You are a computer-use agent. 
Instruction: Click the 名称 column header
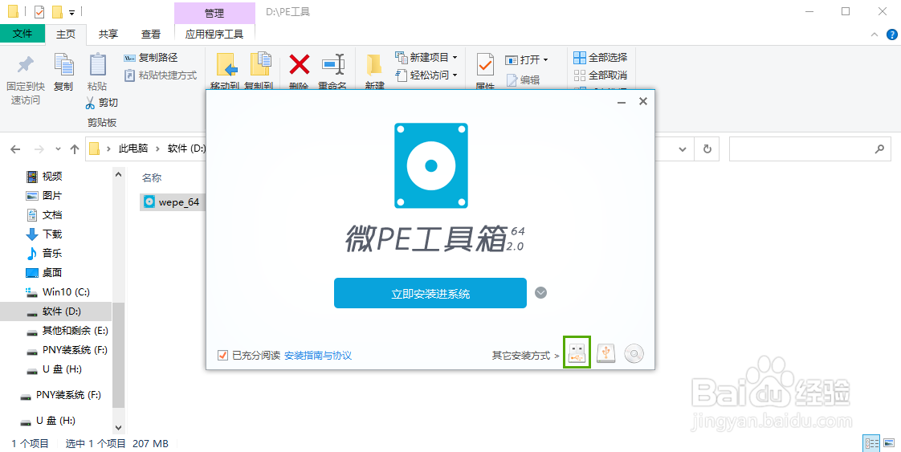pos(153,177)
